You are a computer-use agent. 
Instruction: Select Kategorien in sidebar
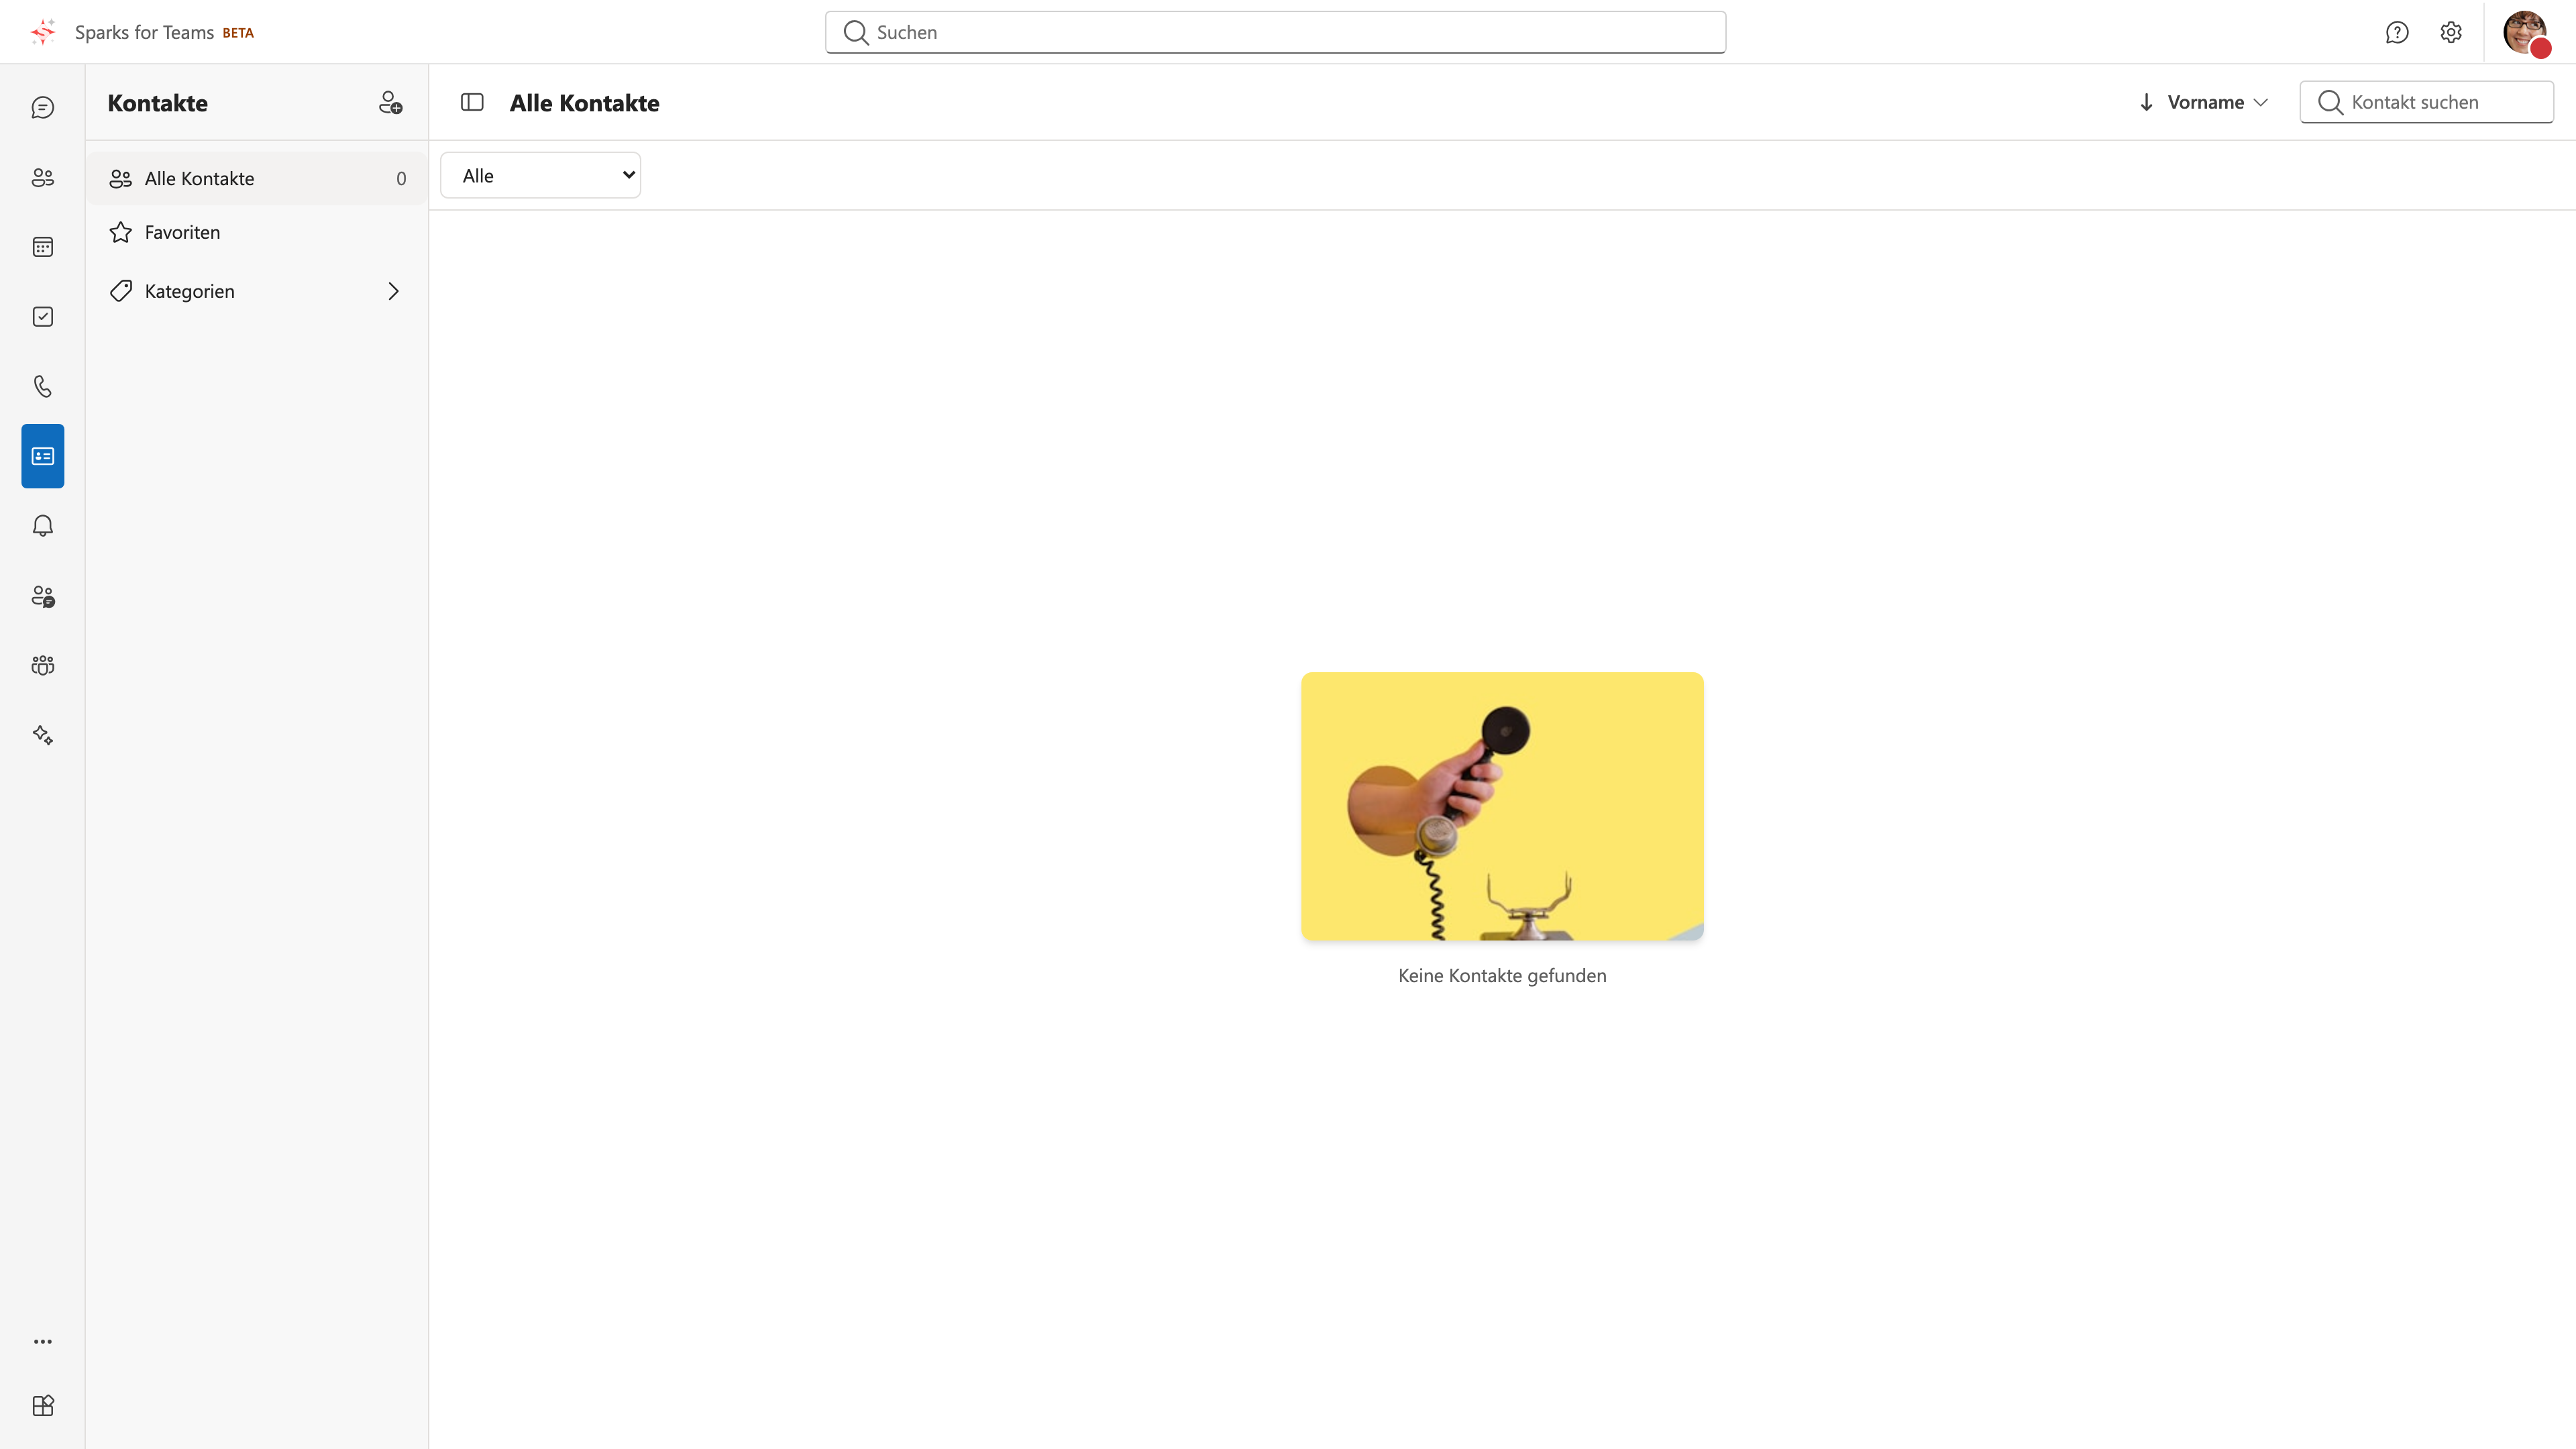tap(257, 291)
